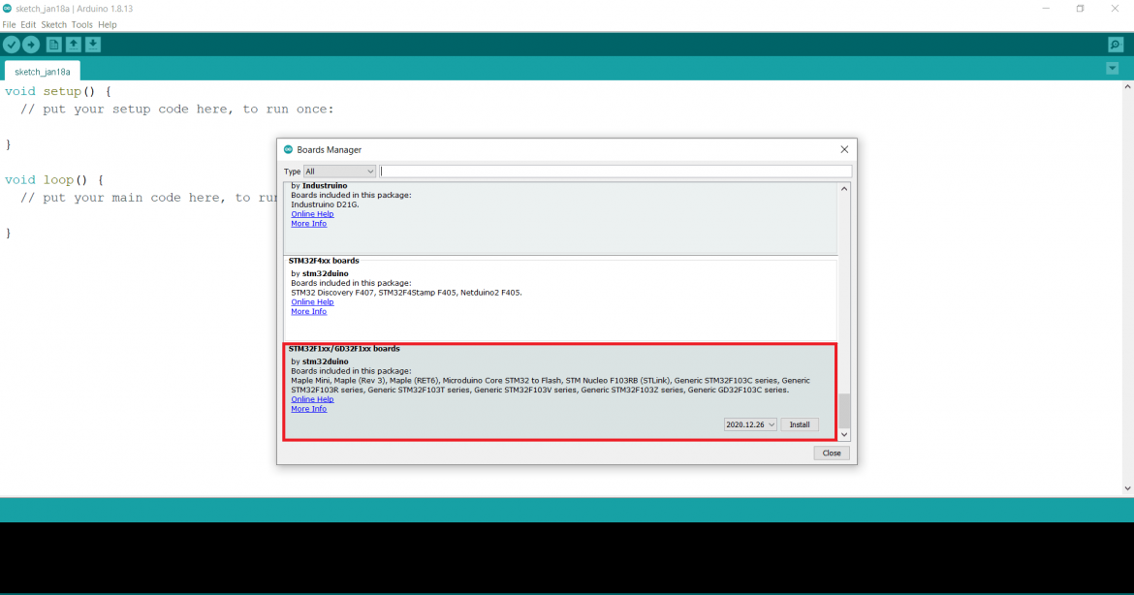Open the tab options dropdown arrow
The image size is (1134, 595).
point(1112,69)
